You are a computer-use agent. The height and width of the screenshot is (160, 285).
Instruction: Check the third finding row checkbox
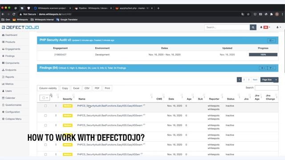[45, 125]
